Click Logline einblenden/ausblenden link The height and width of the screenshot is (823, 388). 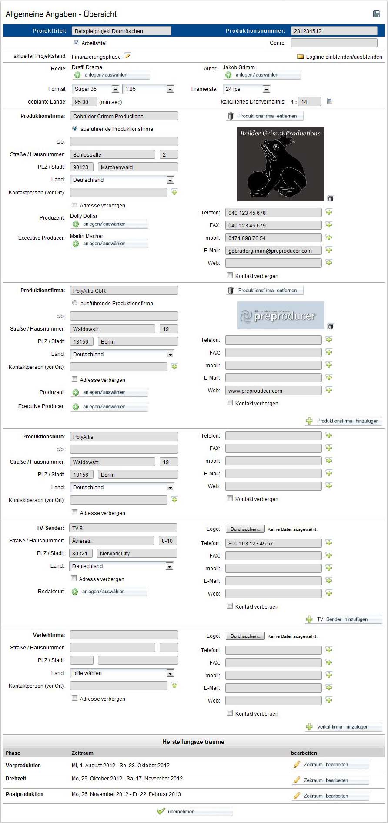(x=344, y=57)
